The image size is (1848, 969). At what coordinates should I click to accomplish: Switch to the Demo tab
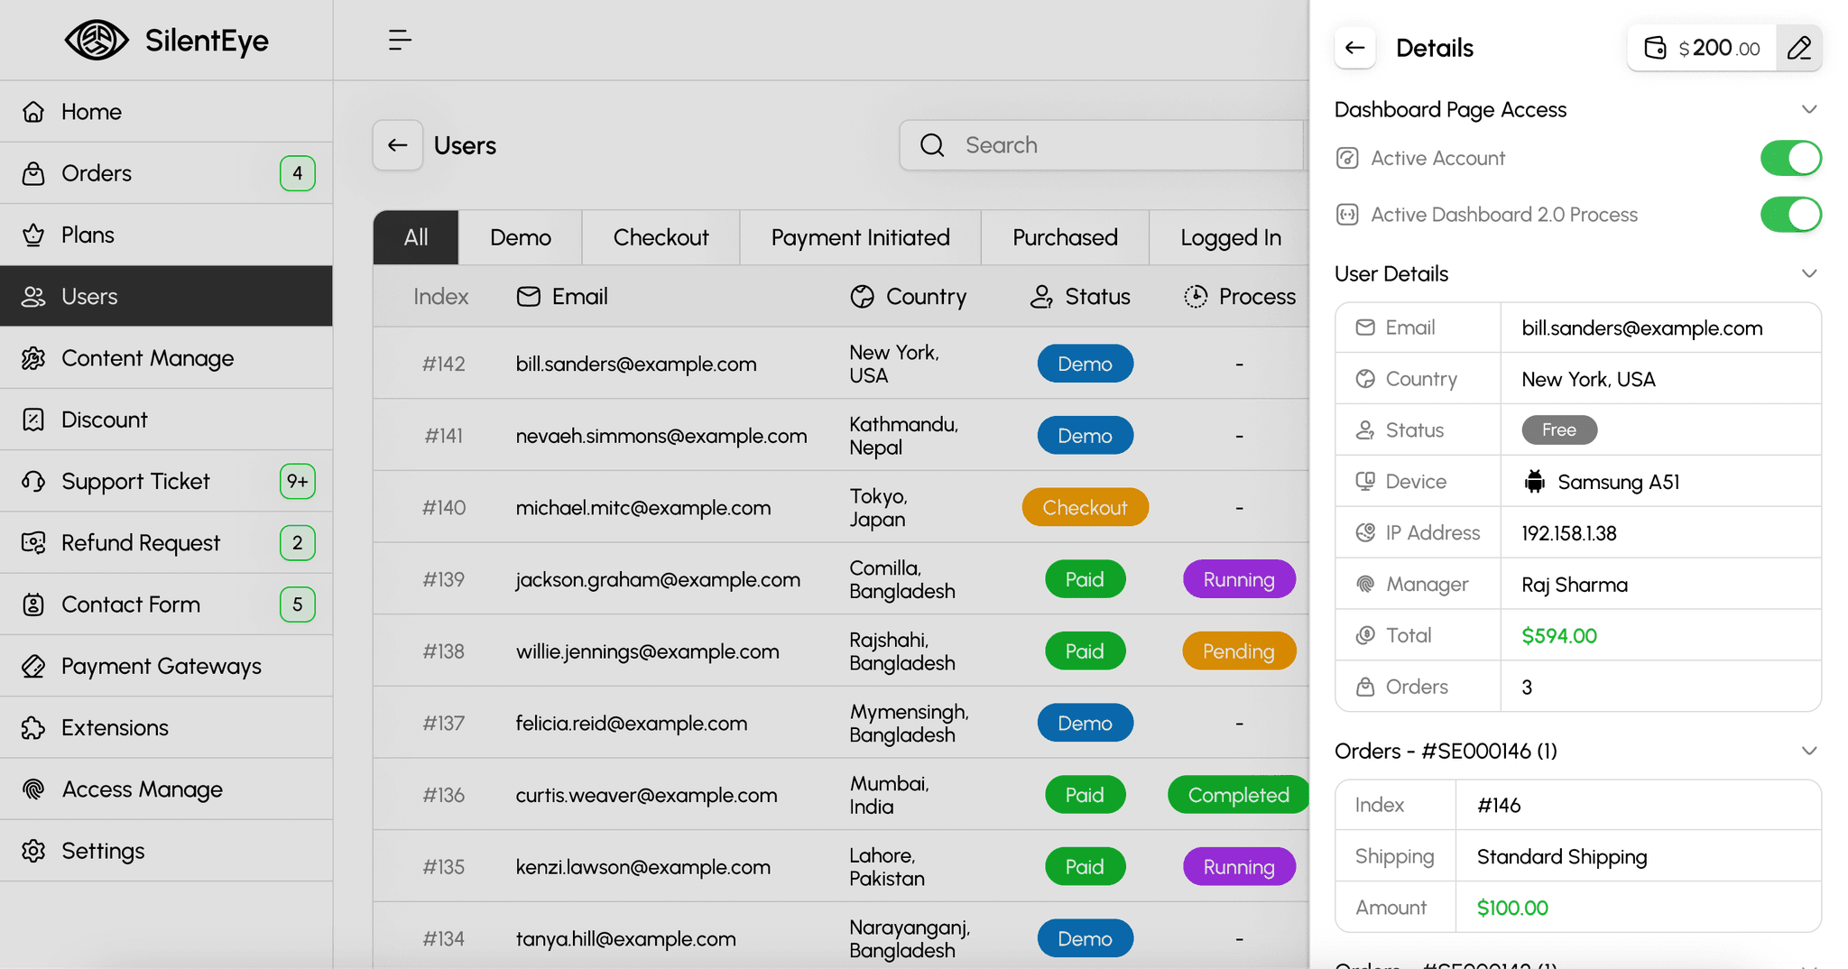click(521, 237)
